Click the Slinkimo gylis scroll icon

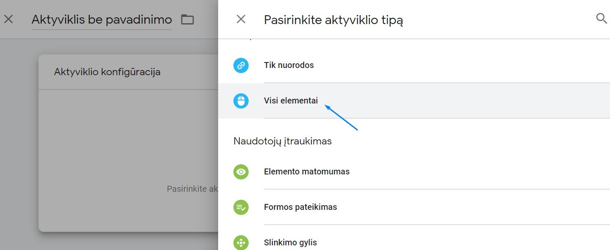[x=241, y=243]
